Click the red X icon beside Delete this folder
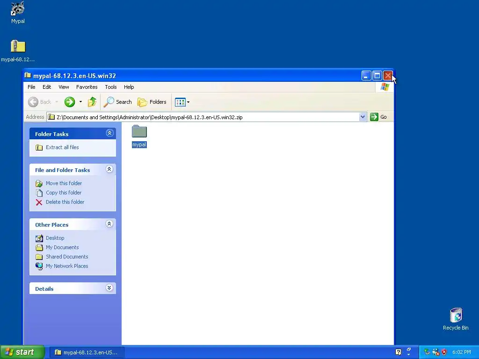Screen dimensions: 479x359 [39, 202]
